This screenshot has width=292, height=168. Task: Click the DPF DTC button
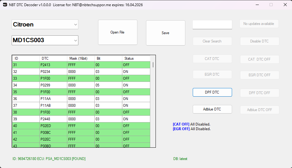pos(212,92)
